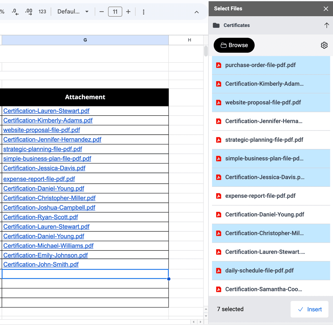The height and width of the screenshot is (325, 333).
Task: Click the decrease decimal places icon
Action: (15, 12)
